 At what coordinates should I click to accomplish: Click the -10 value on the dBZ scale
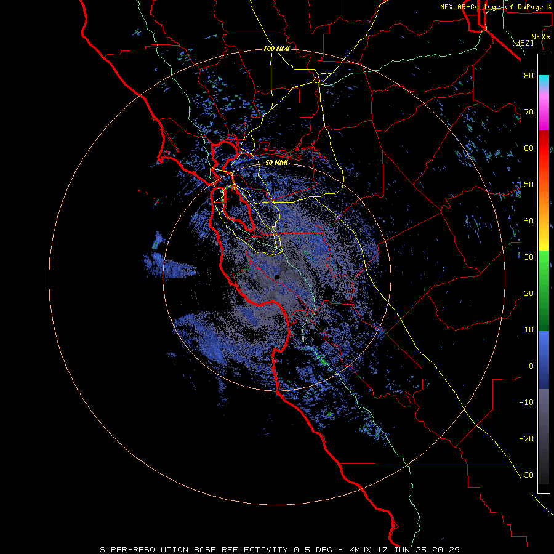pos(526,403)
